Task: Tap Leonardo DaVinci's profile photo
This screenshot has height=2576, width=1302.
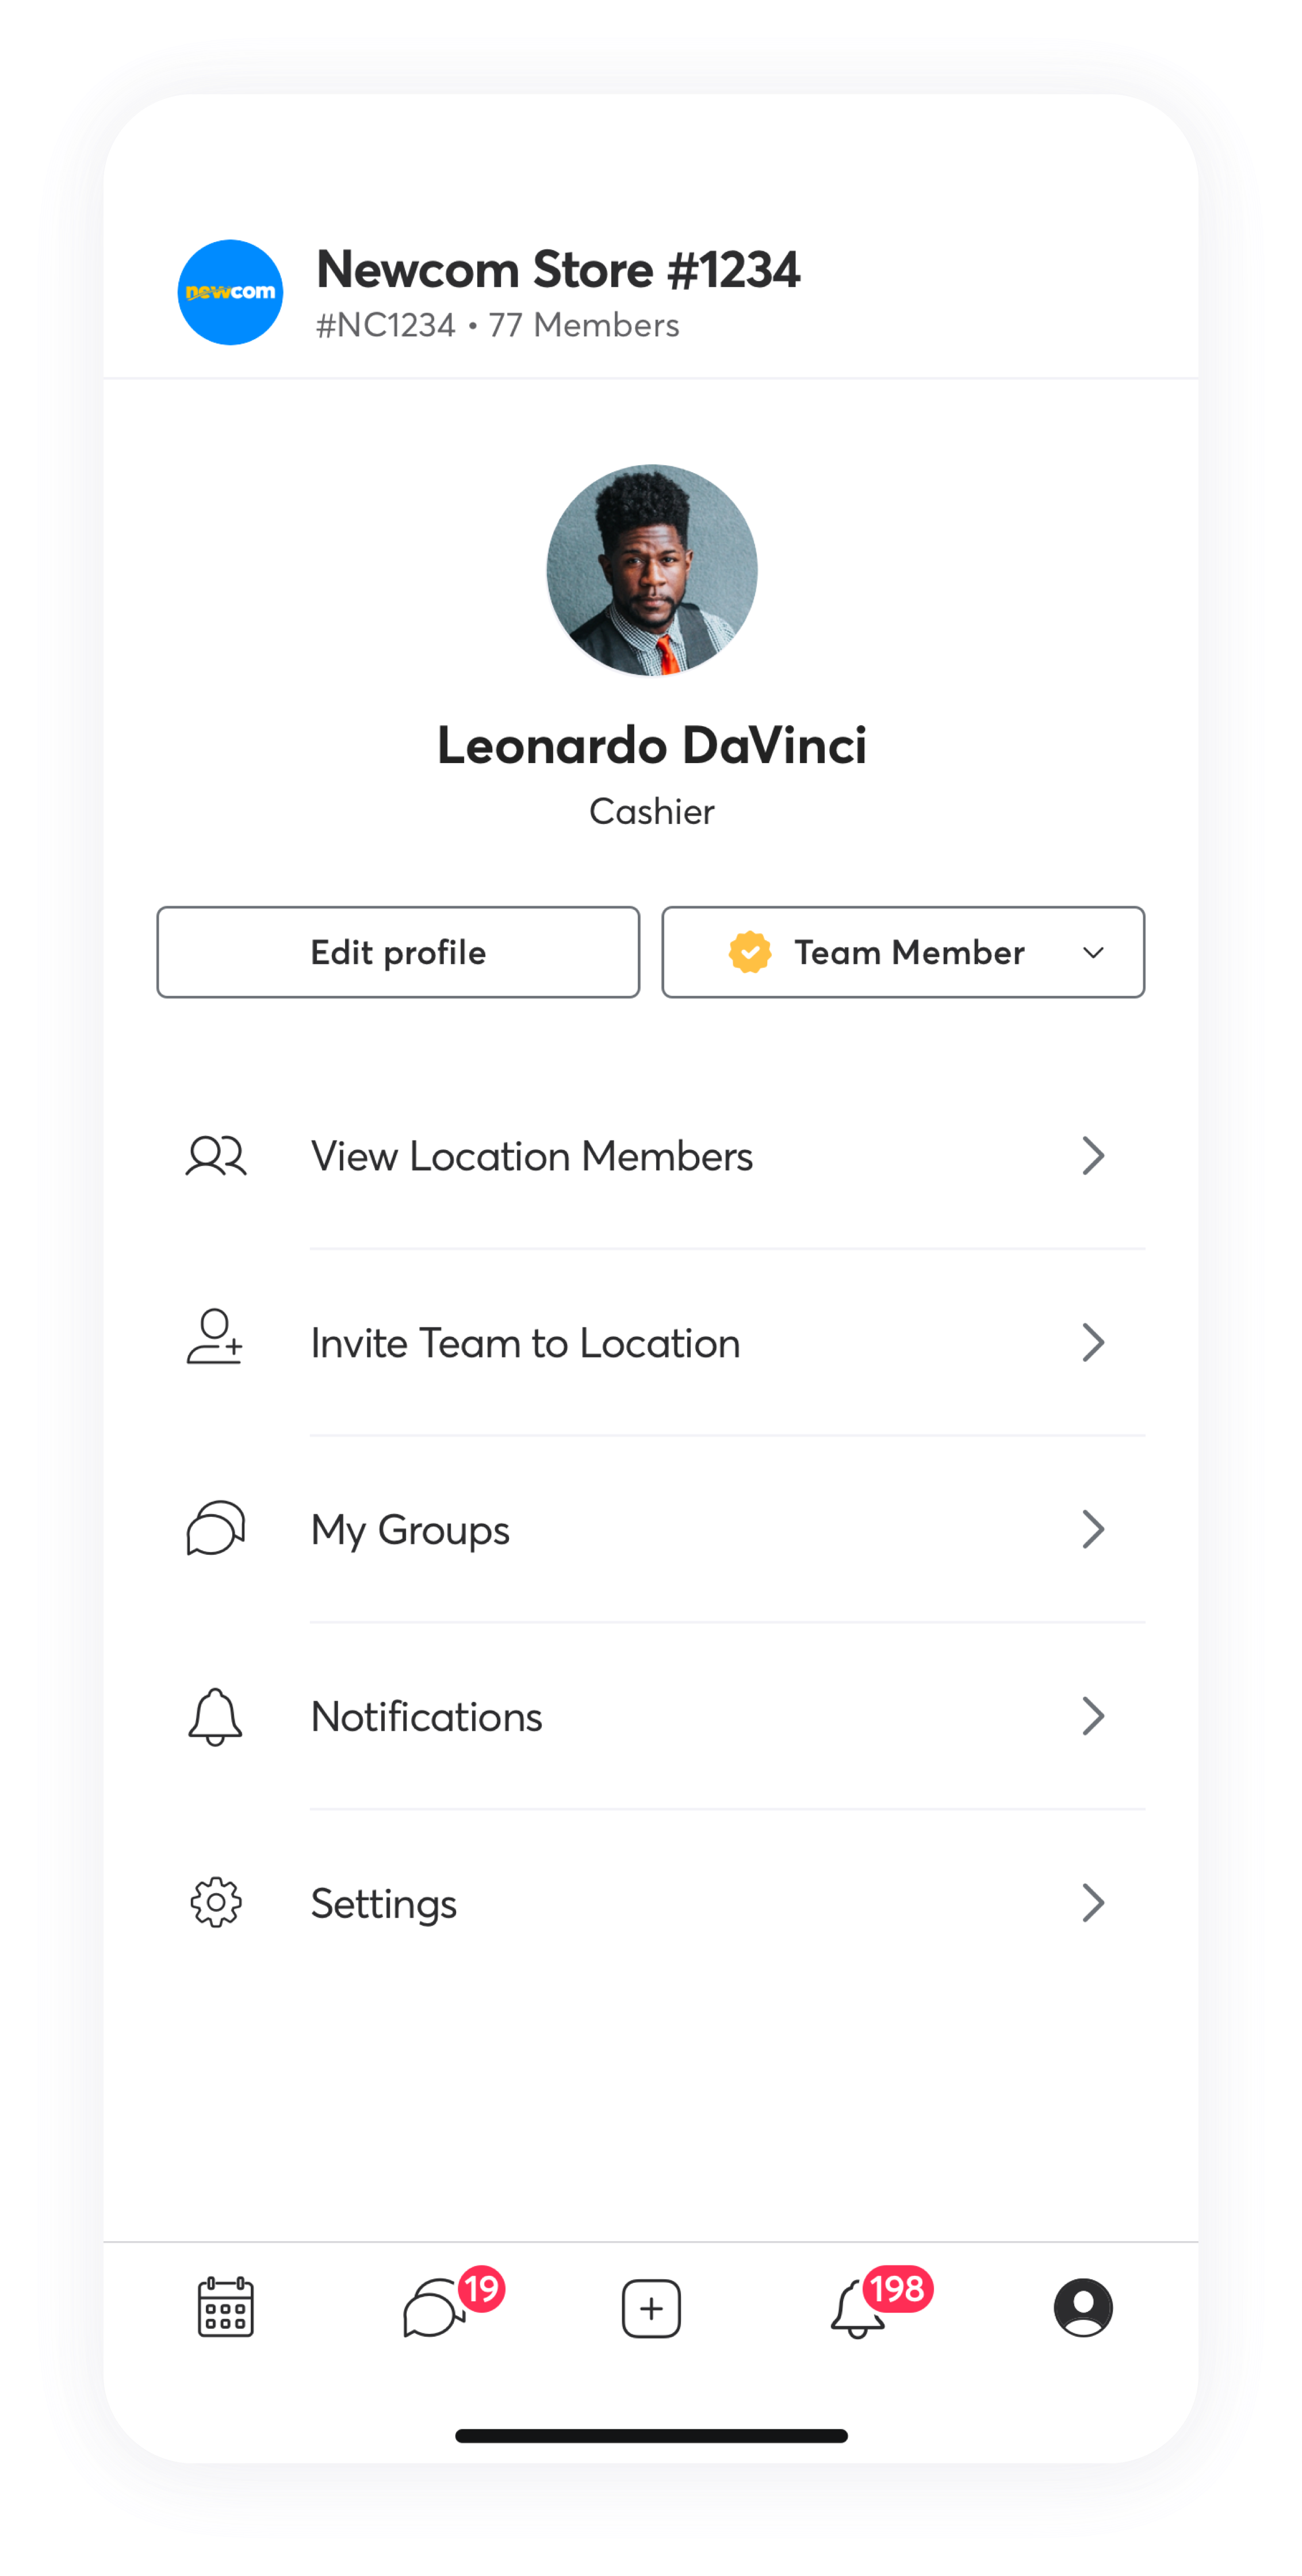Action: coord(652,570)
